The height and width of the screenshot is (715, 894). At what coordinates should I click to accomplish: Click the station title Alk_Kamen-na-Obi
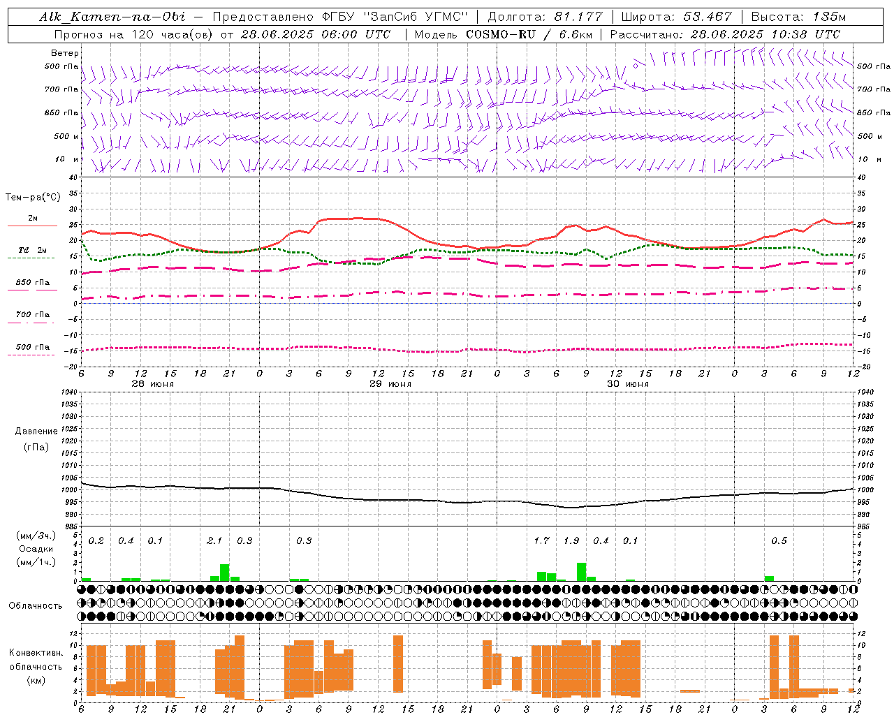pos(112,17)
